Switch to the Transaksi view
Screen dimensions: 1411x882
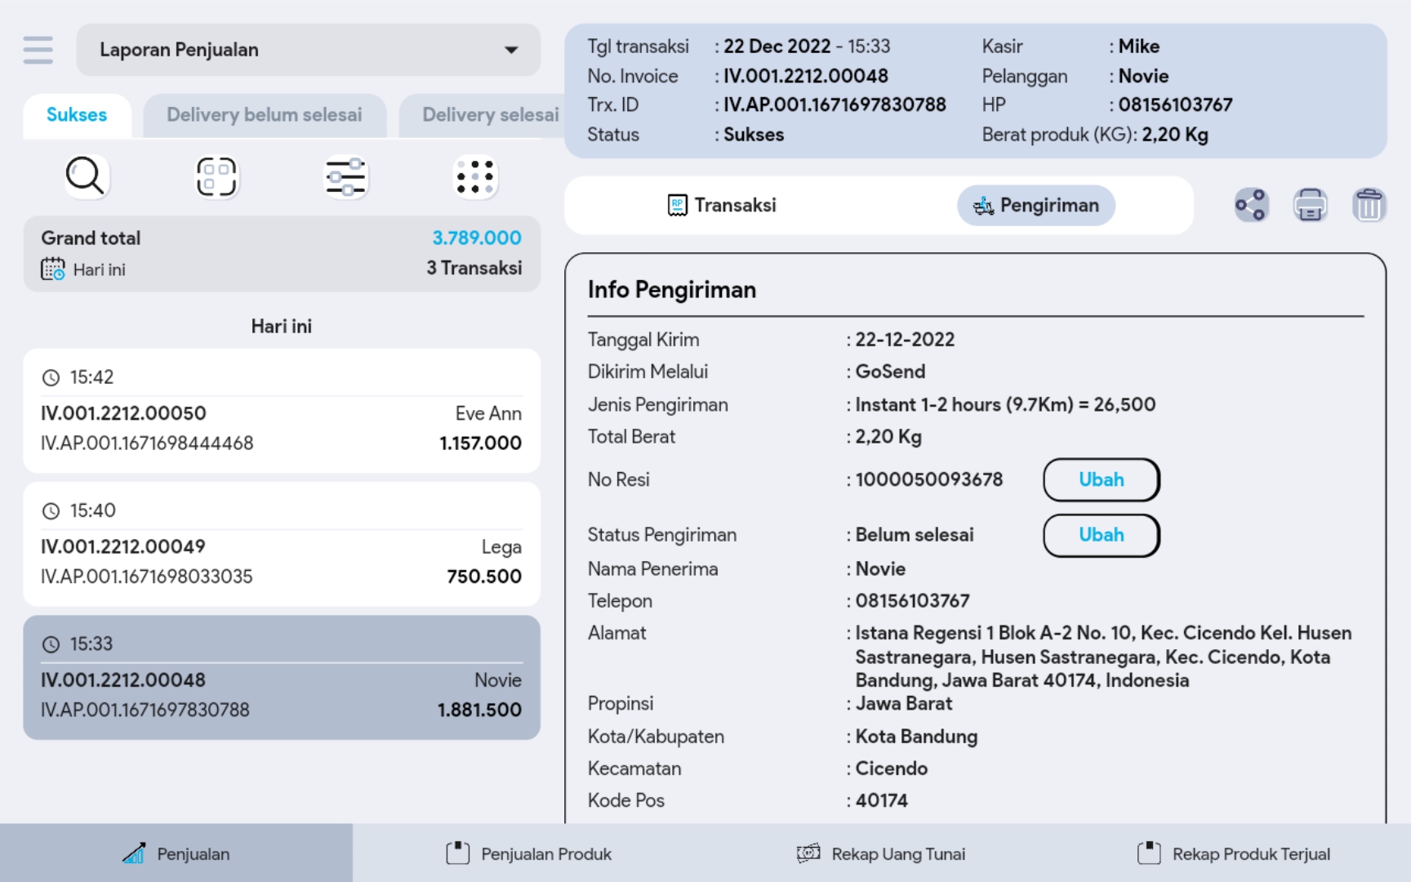pos(722,206)
